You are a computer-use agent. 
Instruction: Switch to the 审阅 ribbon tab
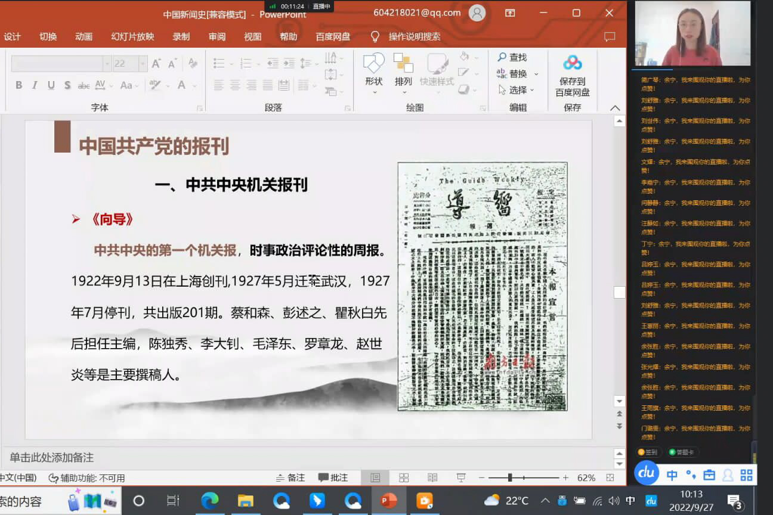coord(217,36)
